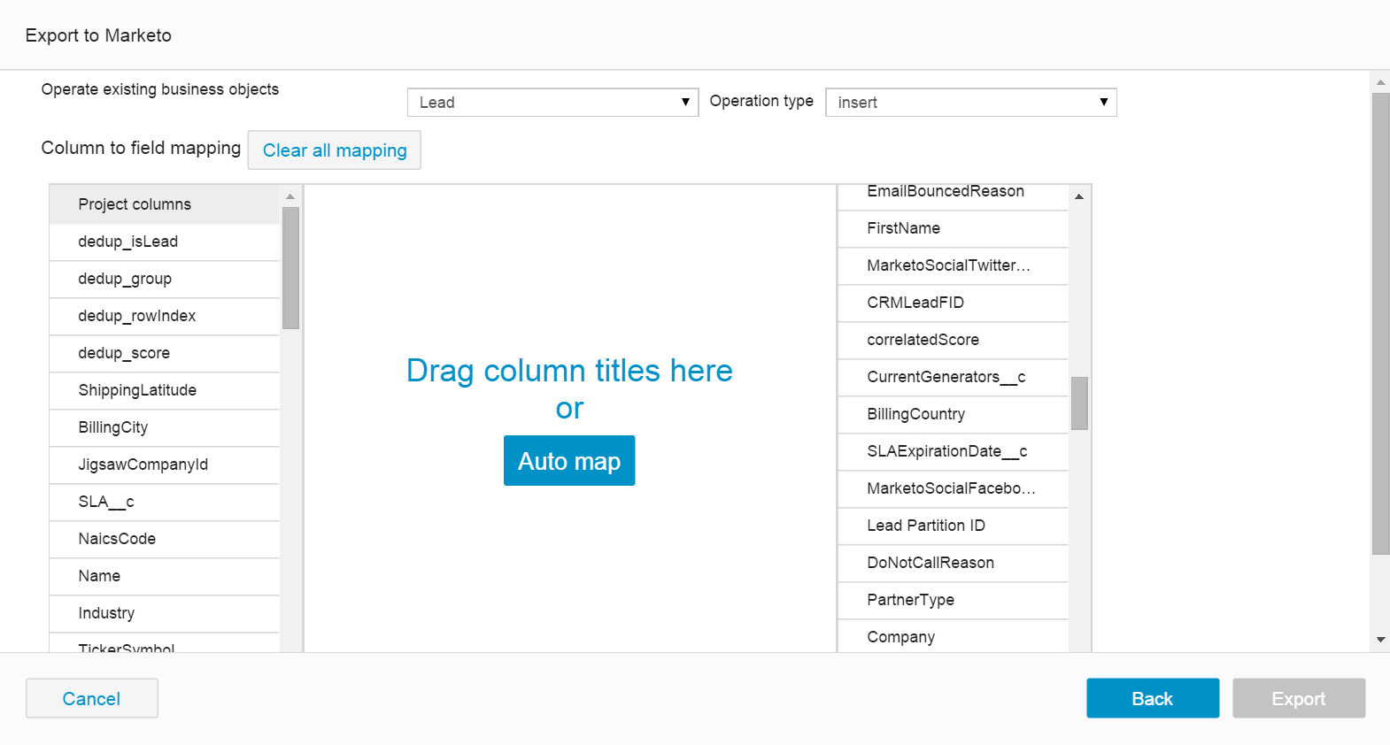Click the dialog scrollbar up arrow
The width and height of the screenshot is (1390, 745).
tap(1380, 82)
